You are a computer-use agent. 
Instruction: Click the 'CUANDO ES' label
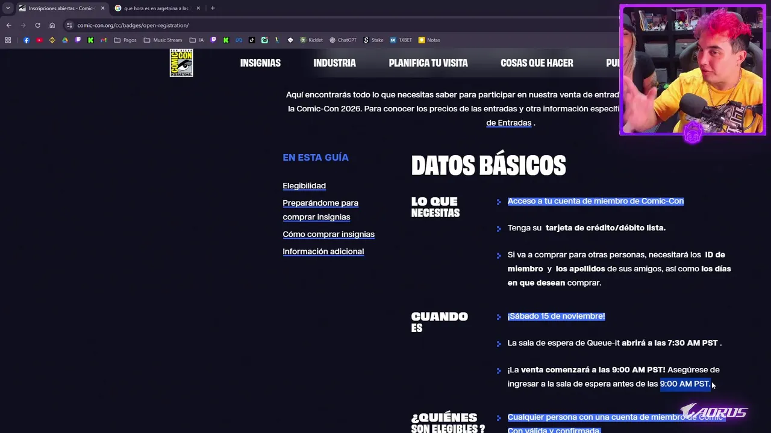[439, 322]
